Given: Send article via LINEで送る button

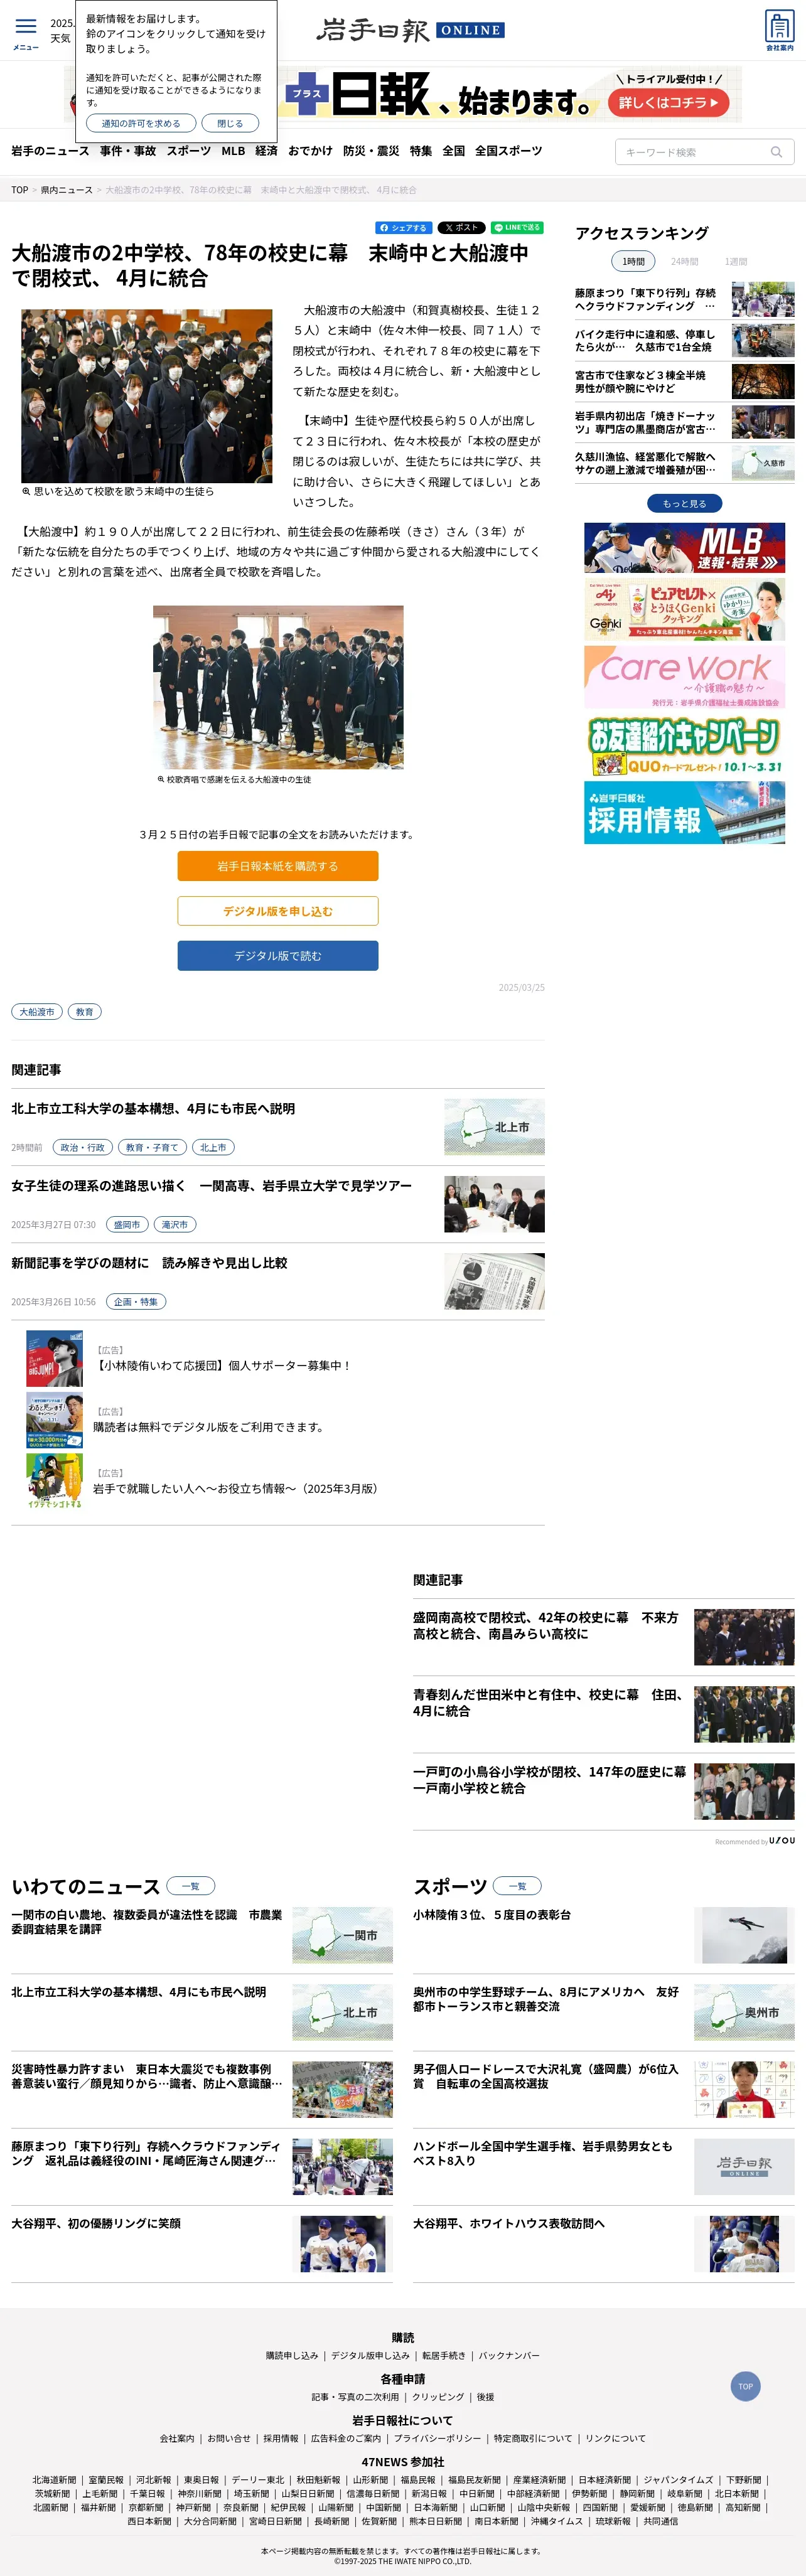Looking at the screenshot, I should (x=517, y=228).
